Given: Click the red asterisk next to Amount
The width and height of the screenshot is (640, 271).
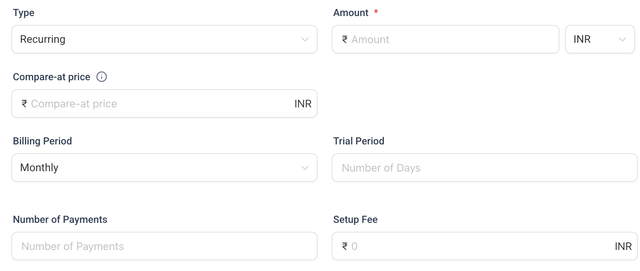Looking at the screenshot, I should (x=376, y=12).
